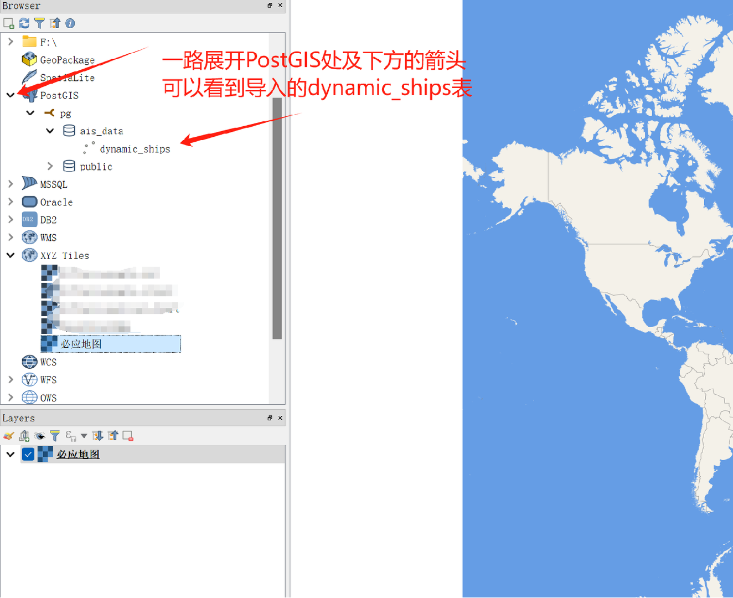Click the public schema icon
The image size is (733, 598).
(69, 166)
